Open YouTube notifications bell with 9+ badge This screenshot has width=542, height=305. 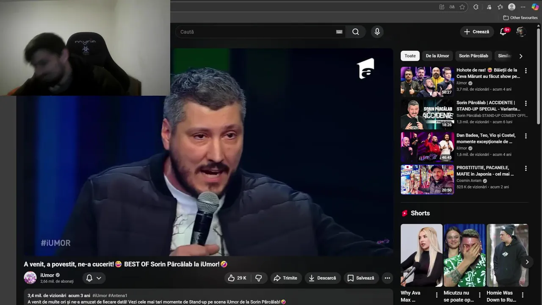click(x=503, y=32)
